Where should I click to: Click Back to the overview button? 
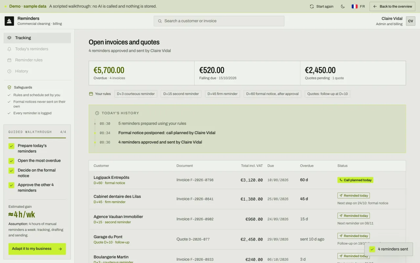tap(392, 6)
